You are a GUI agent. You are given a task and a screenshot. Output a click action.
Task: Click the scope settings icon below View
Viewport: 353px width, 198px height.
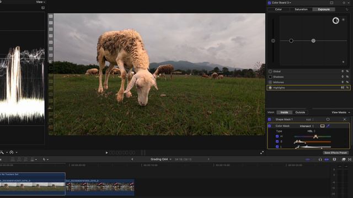pos(43,8)
